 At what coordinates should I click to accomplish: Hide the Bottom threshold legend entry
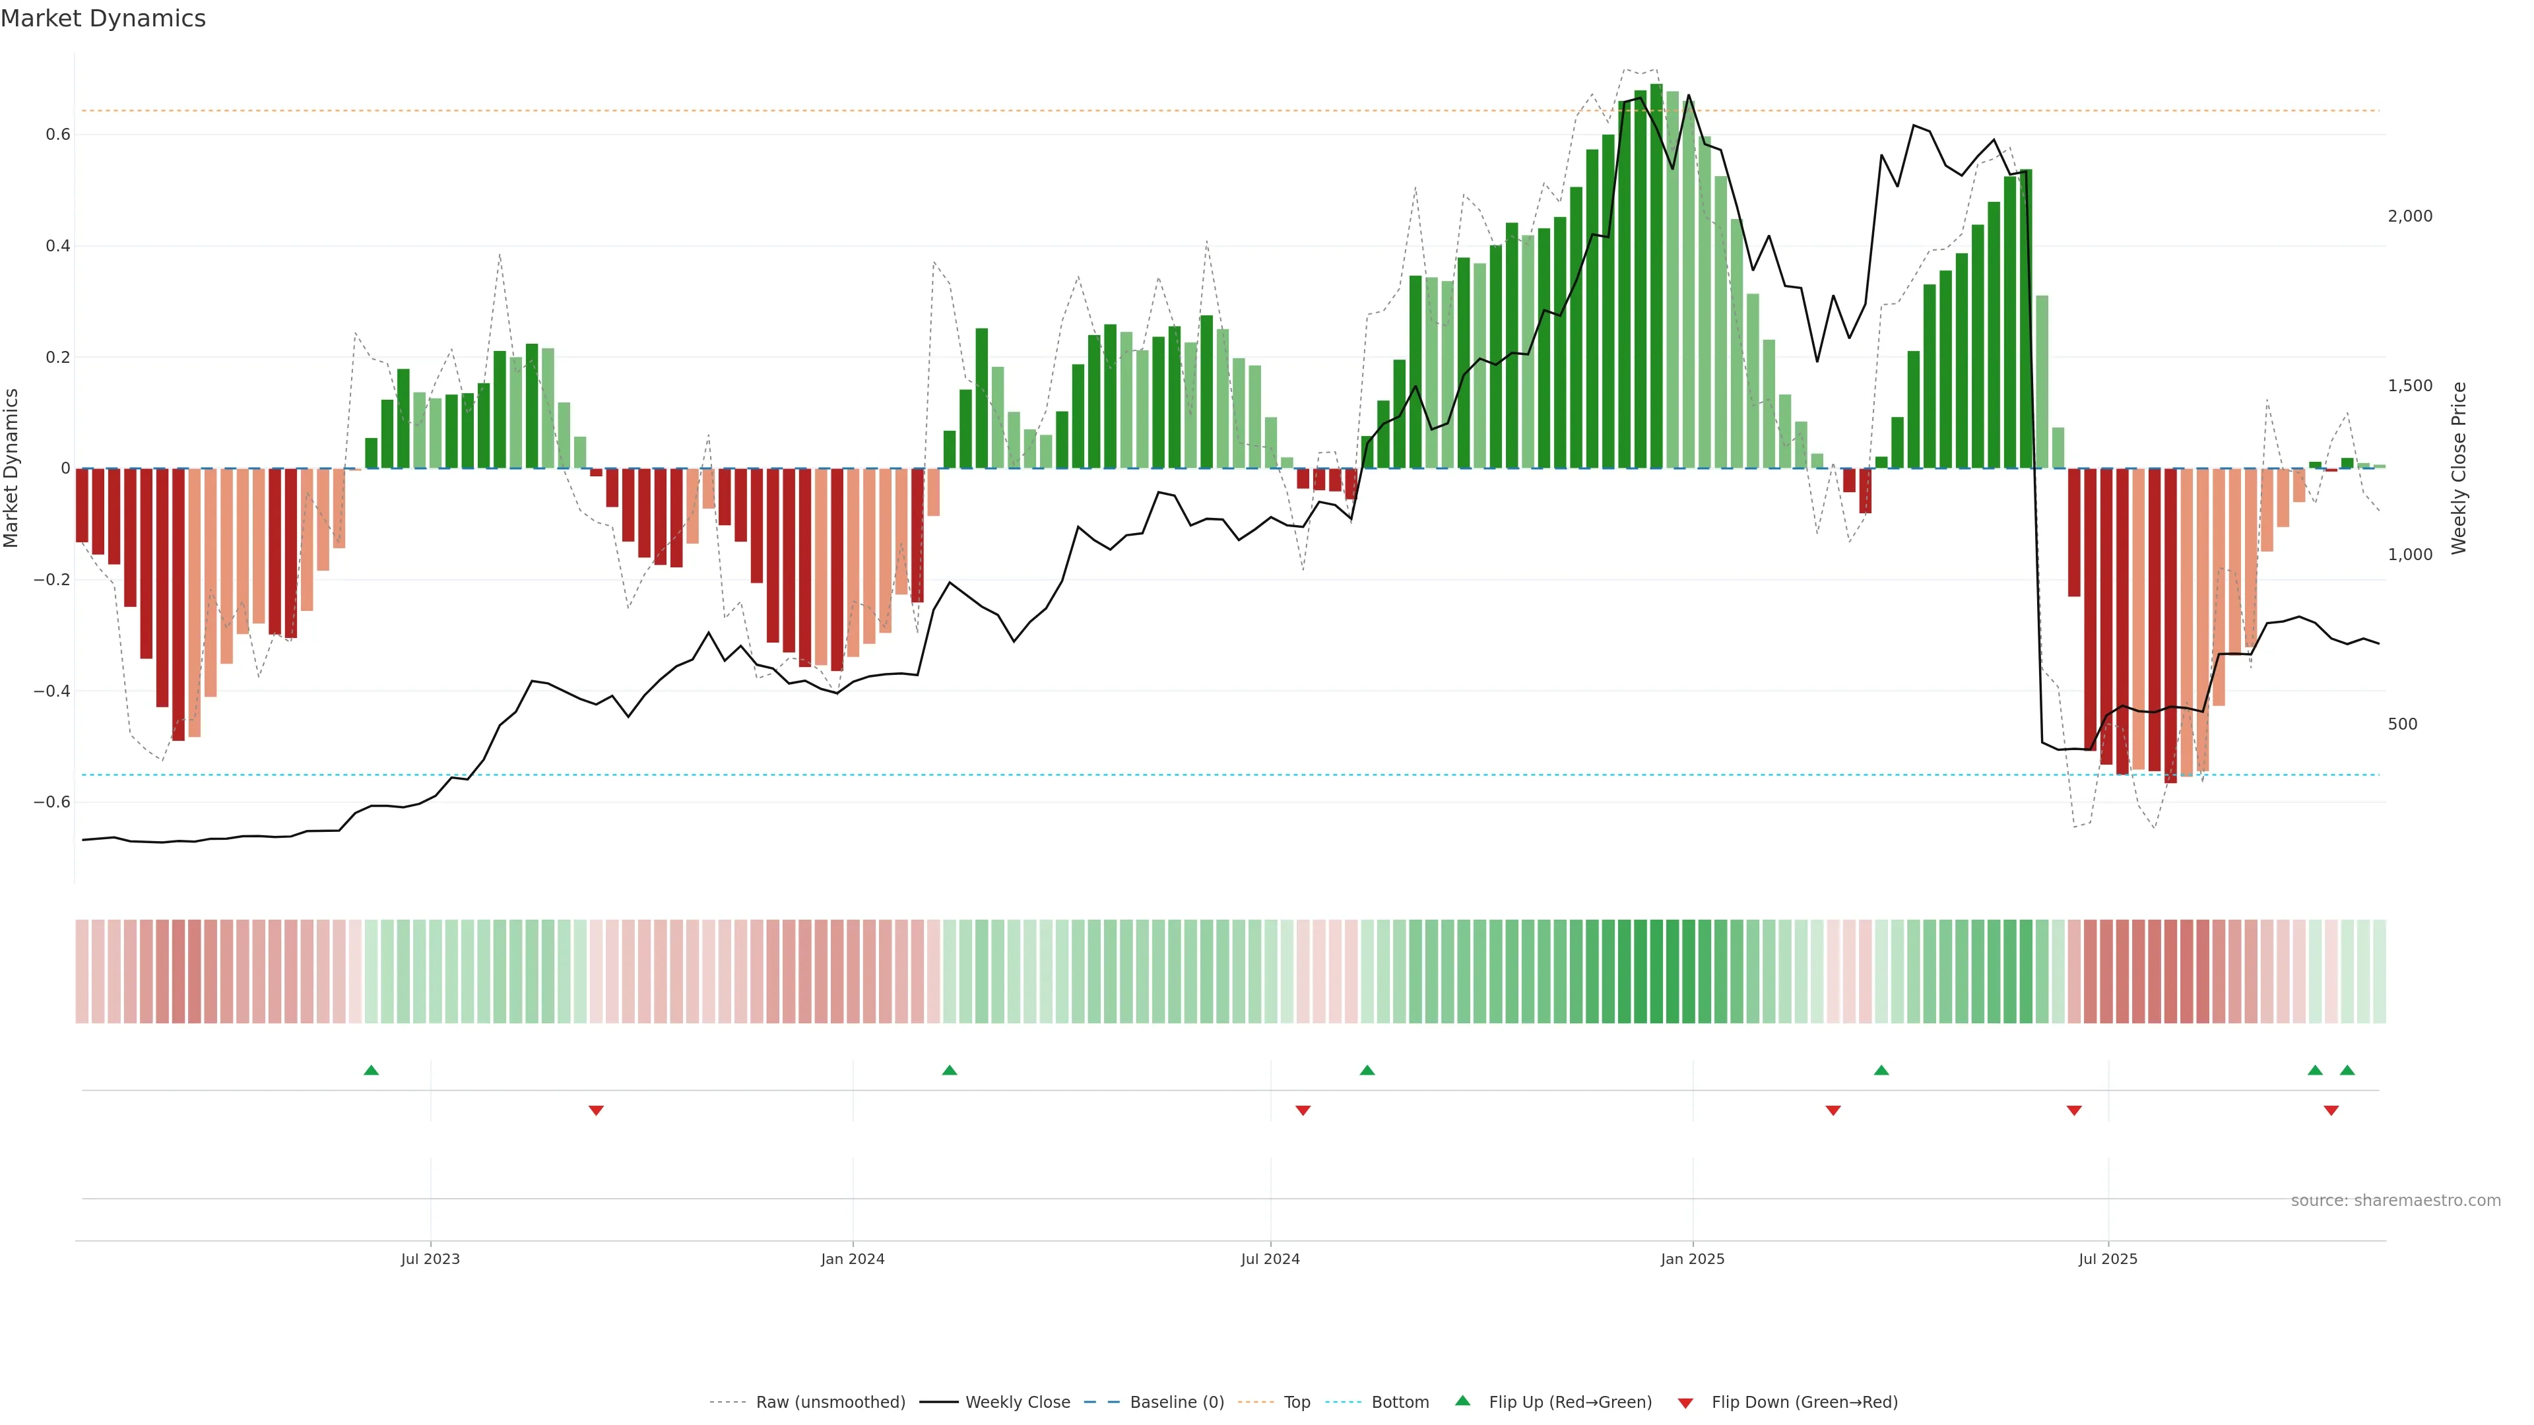coord(1400,1401)
